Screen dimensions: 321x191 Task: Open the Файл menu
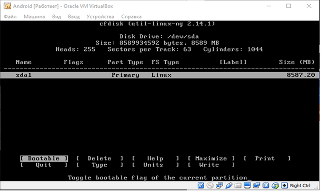tap(10, 17)
